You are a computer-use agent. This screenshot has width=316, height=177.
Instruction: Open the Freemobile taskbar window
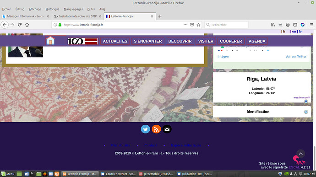click(x=156, y=174)
